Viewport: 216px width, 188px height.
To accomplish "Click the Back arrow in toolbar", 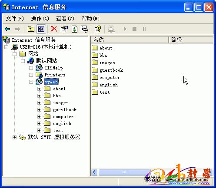I will tap(7, 29).
